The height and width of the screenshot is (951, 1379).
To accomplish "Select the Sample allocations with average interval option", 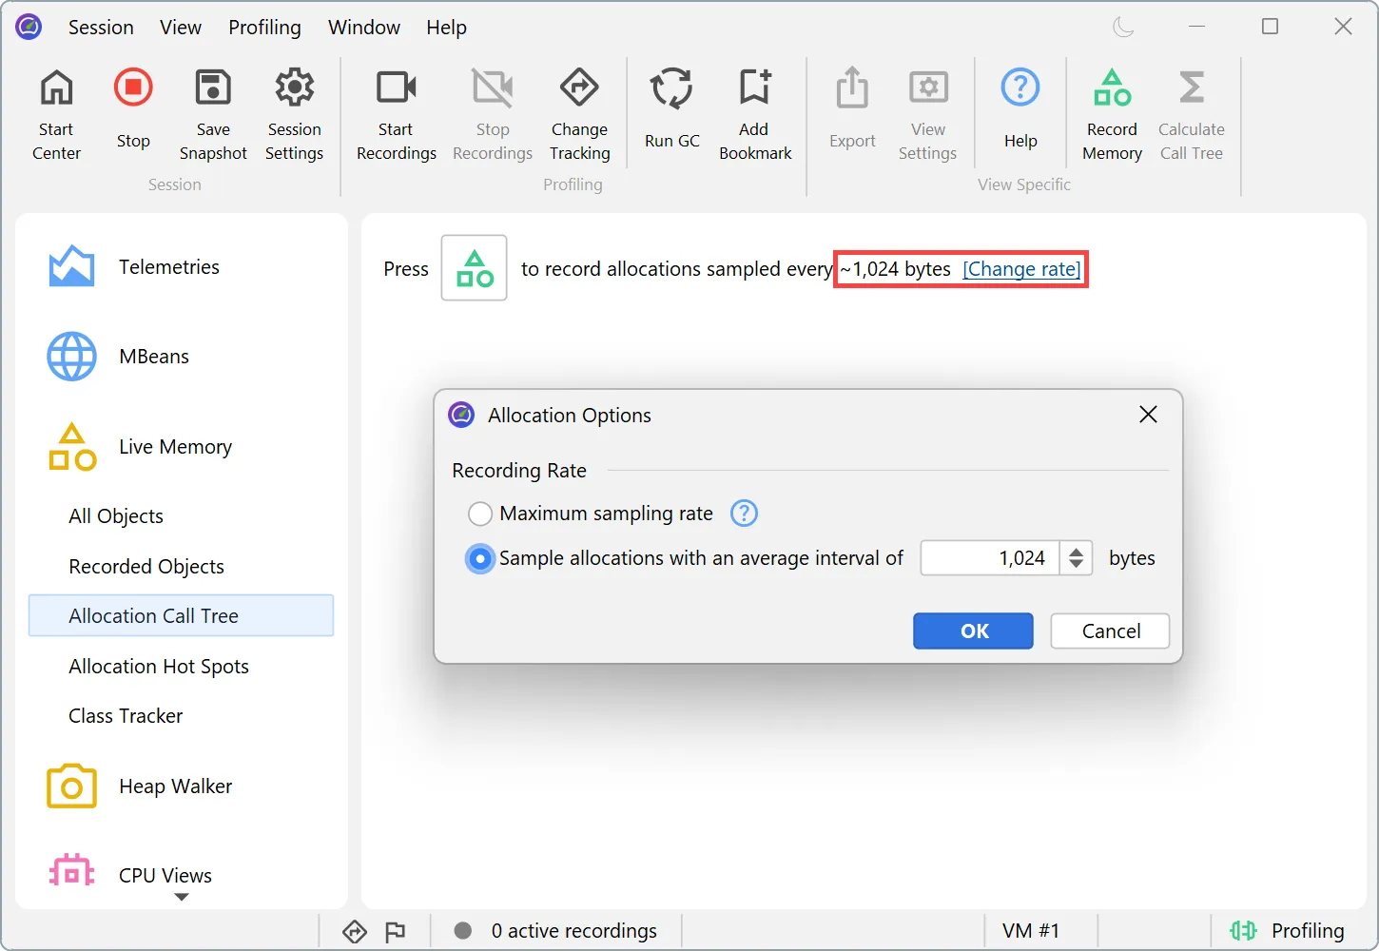I will point(480,558).
